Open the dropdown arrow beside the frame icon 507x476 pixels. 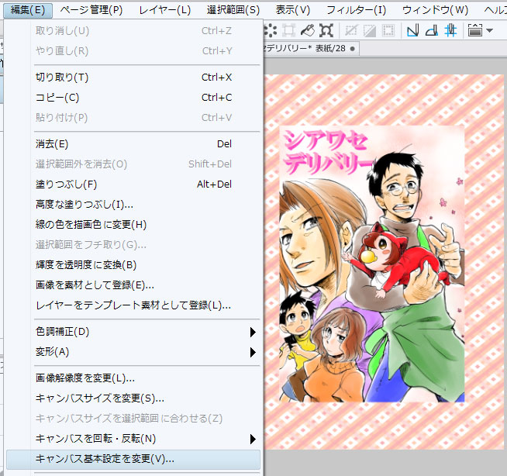click(489, 31)
